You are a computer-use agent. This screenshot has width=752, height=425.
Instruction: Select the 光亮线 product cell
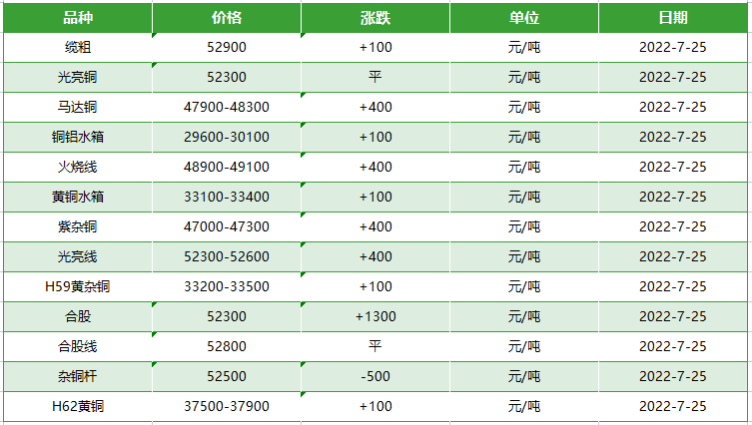(x=78, y=257)
